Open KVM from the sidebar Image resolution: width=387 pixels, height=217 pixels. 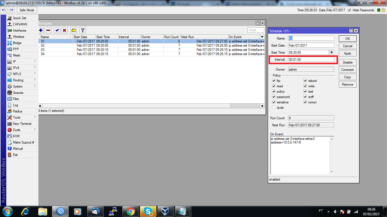(x=22, y=136)
